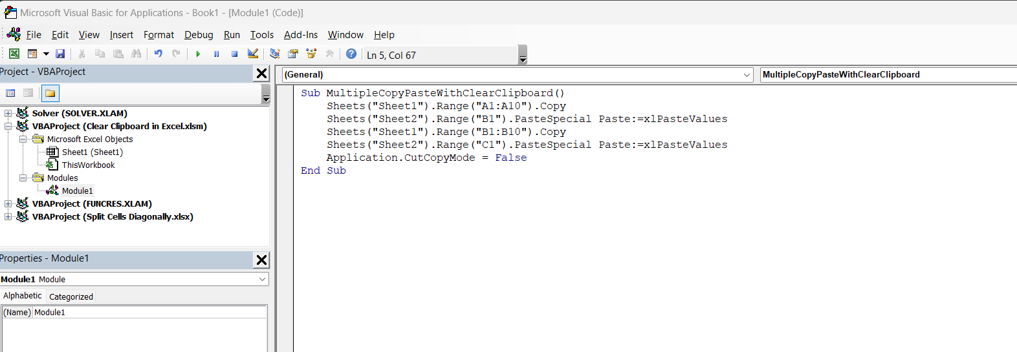Open the Help menu
The image size is (1017, 352).
click(x=384, y=35)
